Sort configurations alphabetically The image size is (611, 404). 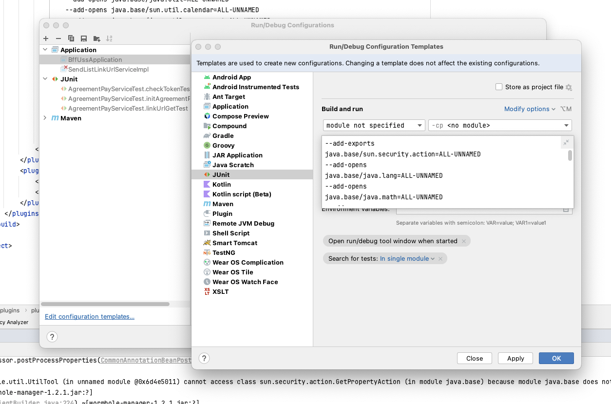pos(109,38)
